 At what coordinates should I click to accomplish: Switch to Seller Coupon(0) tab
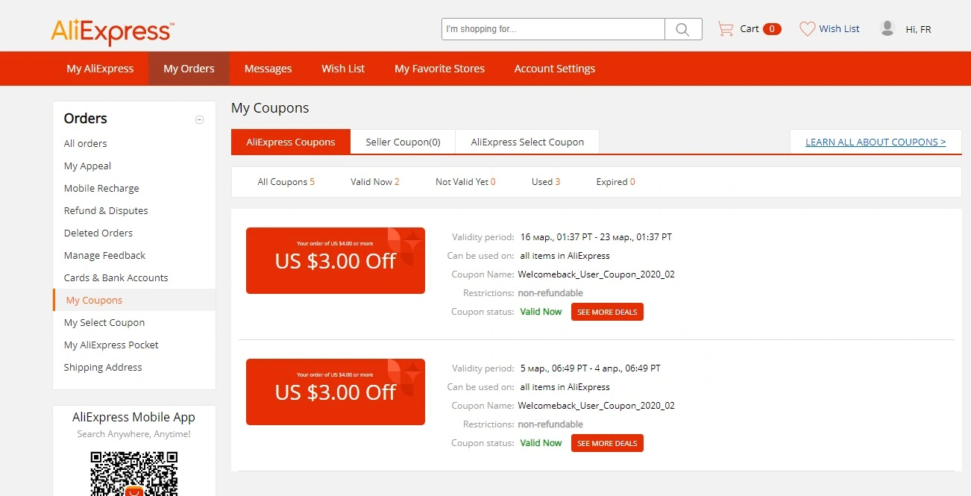tap(403, 142)
